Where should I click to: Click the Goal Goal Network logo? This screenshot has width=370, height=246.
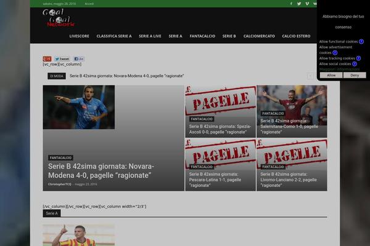[x=59, y=18]
